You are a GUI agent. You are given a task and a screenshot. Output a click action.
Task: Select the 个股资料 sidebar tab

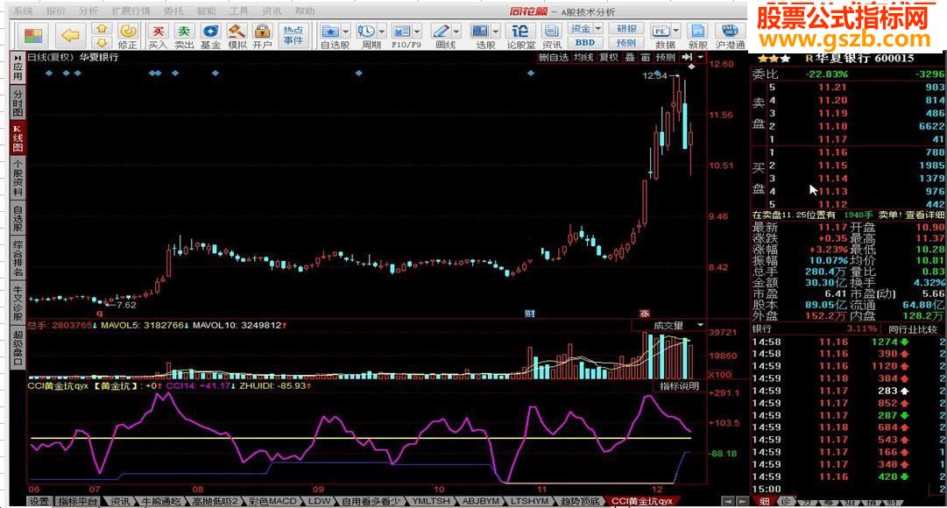(18, 177)
